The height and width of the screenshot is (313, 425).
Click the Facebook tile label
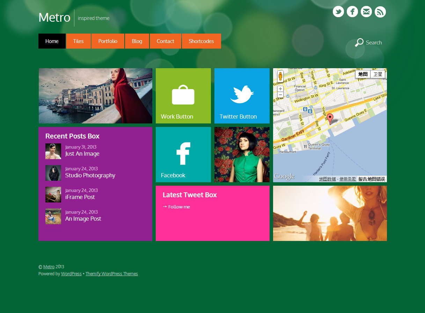point(173,176)
